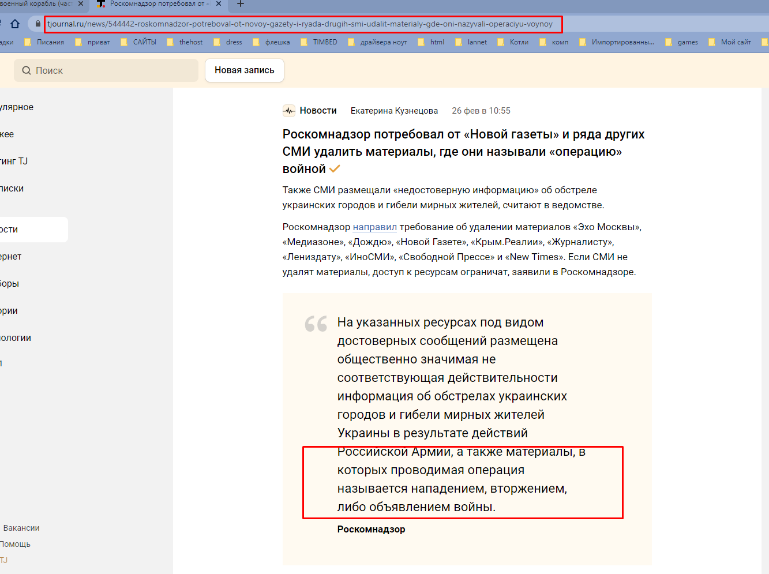Click the Роскомнадзор quote attribution
Screen dimensions: 769x574
[x=371, y=529]
